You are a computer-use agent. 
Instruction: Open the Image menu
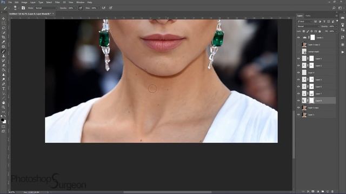(24, 2)
